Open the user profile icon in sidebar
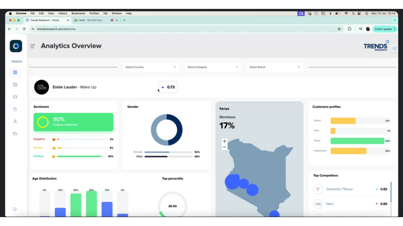 [x=15, y=121]
